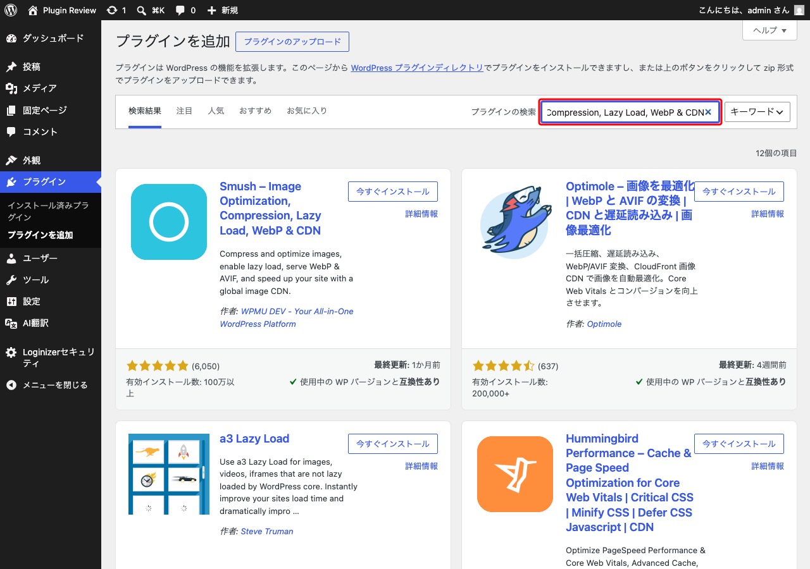The height and width of the screenshot is (569, 810).
Task: View comments in the admin bar
Action: tap(185, 10)
